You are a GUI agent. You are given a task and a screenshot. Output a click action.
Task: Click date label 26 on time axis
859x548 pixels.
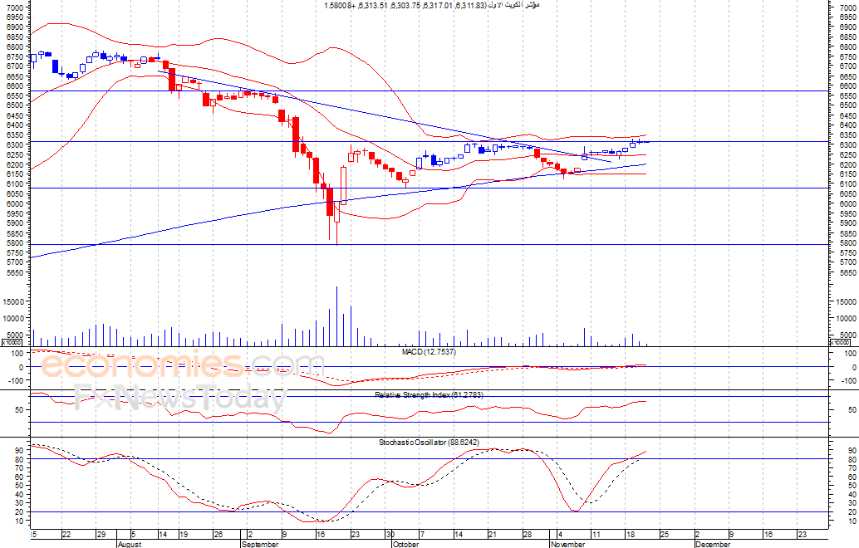218,535
